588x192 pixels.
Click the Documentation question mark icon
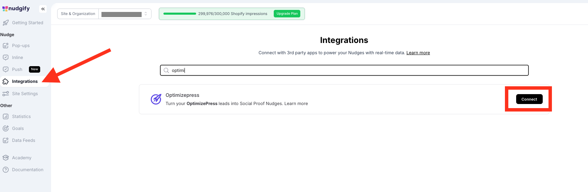click(x=5, y=170)
